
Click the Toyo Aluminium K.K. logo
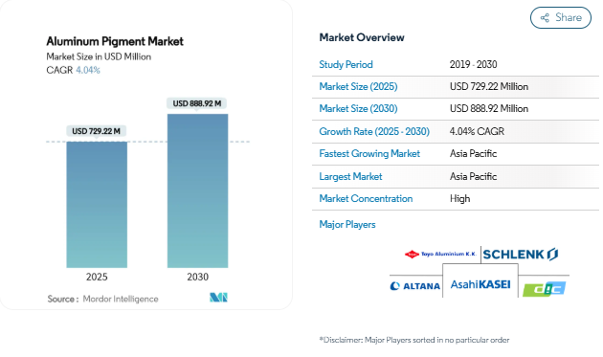click(440, 254)
